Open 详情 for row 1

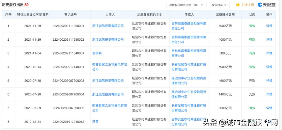pos(269,26)
